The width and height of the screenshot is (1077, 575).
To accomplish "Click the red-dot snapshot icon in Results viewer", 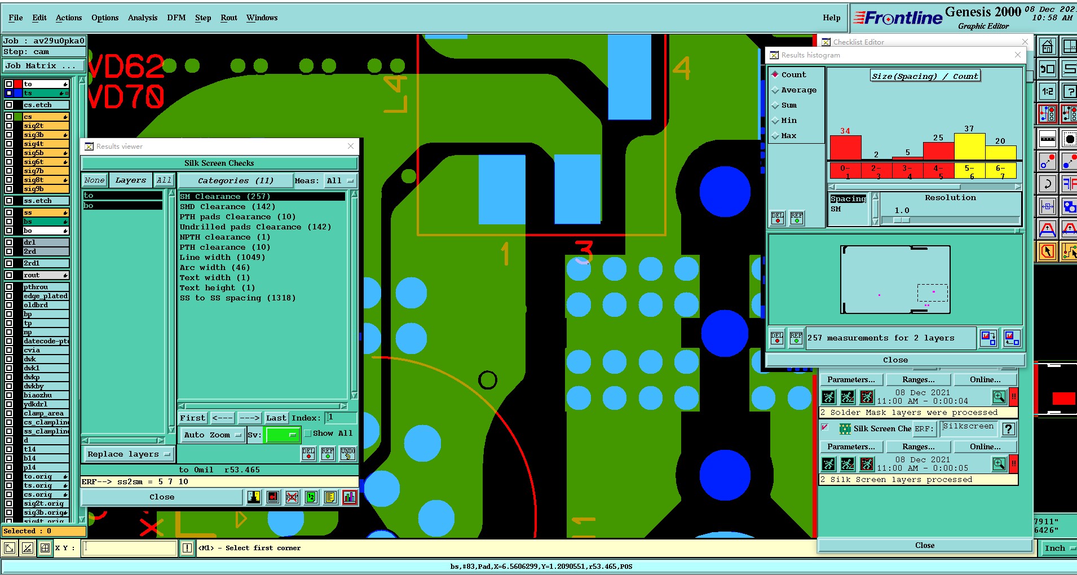I will pyautogui.click(x=273, y=497).
